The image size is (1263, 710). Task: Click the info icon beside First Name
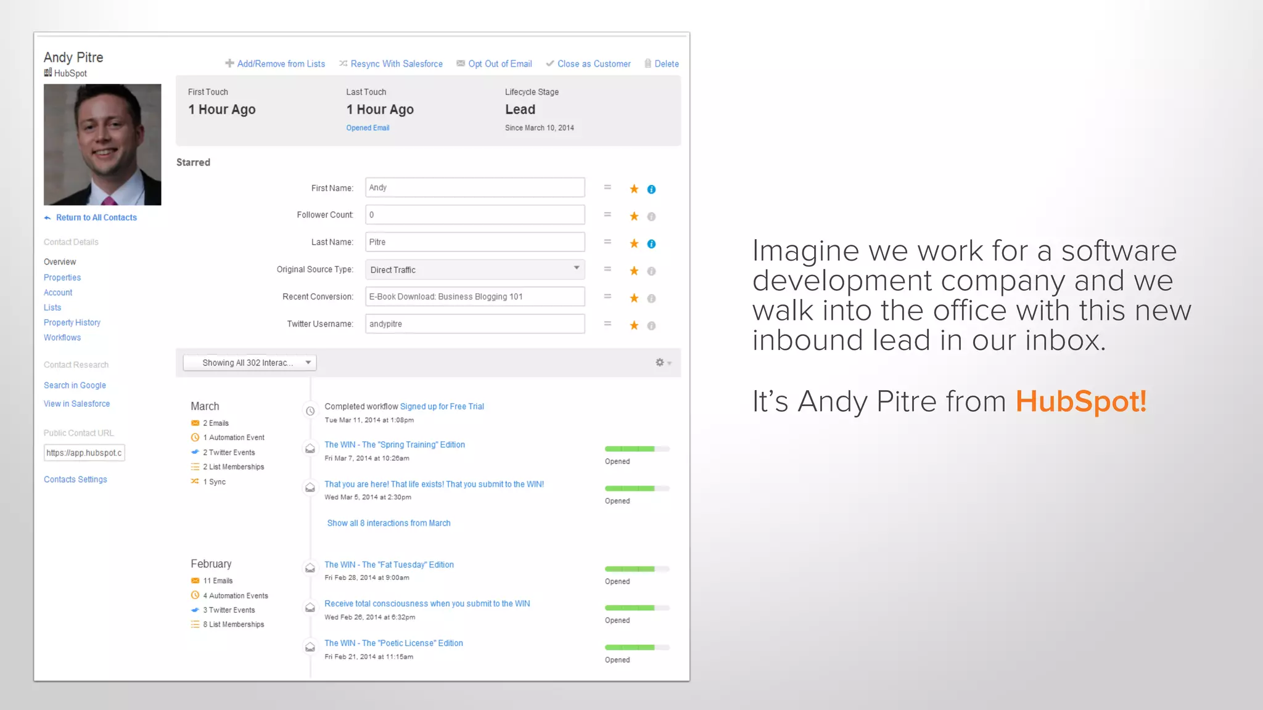[x=651, y=189]
